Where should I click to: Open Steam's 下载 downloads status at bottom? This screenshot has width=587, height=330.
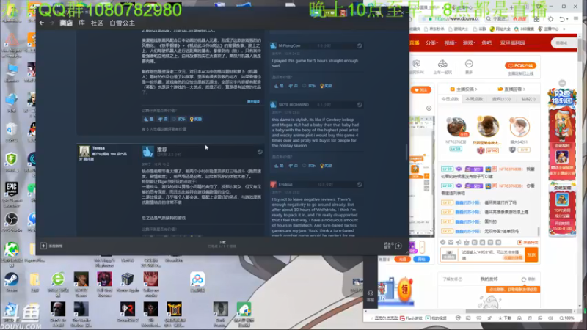[222, 244]
